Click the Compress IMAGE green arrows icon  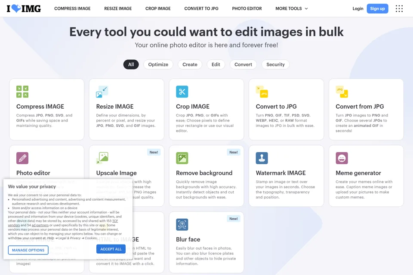22,92
